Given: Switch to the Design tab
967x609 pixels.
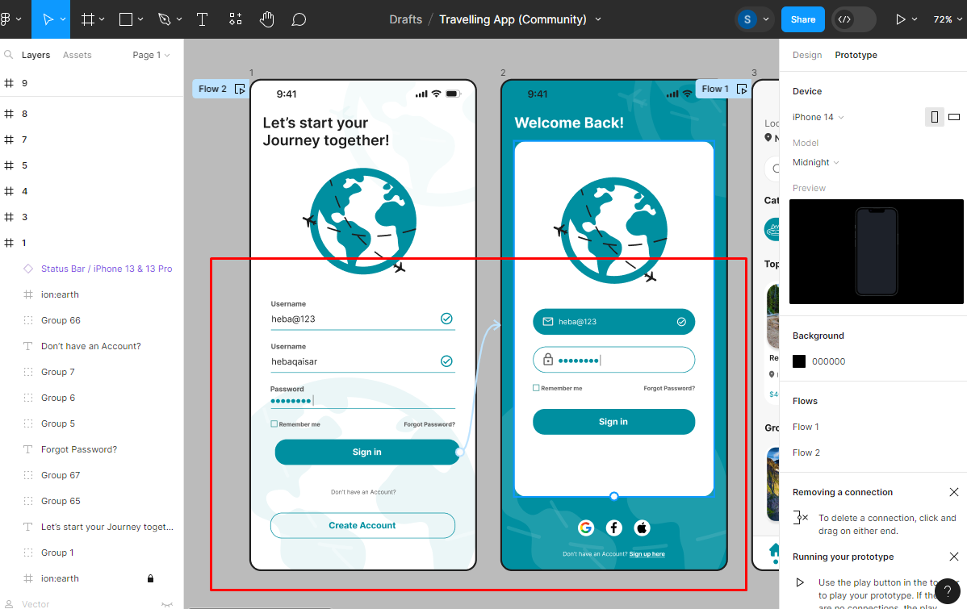Looking at the screenshot, I should [x=806, y=55].
